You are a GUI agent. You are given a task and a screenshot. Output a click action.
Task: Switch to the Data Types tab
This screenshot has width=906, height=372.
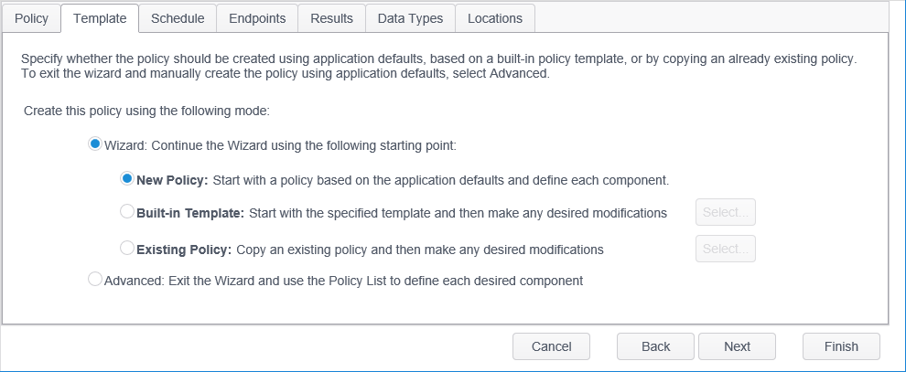tap(410, 18)
